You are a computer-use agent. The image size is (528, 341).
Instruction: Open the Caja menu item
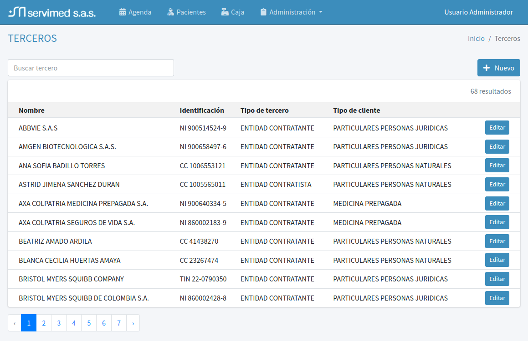coord(237,12)
